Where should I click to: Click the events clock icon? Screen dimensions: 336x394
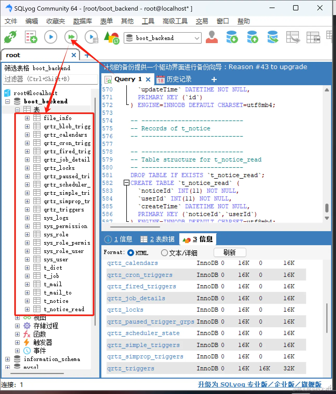(27, 351)
